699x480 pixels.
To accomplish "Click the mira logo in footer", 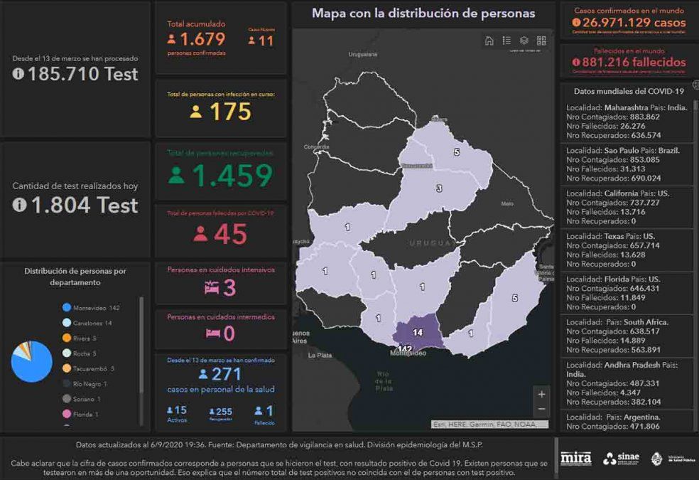I will (x=575, y=459).
